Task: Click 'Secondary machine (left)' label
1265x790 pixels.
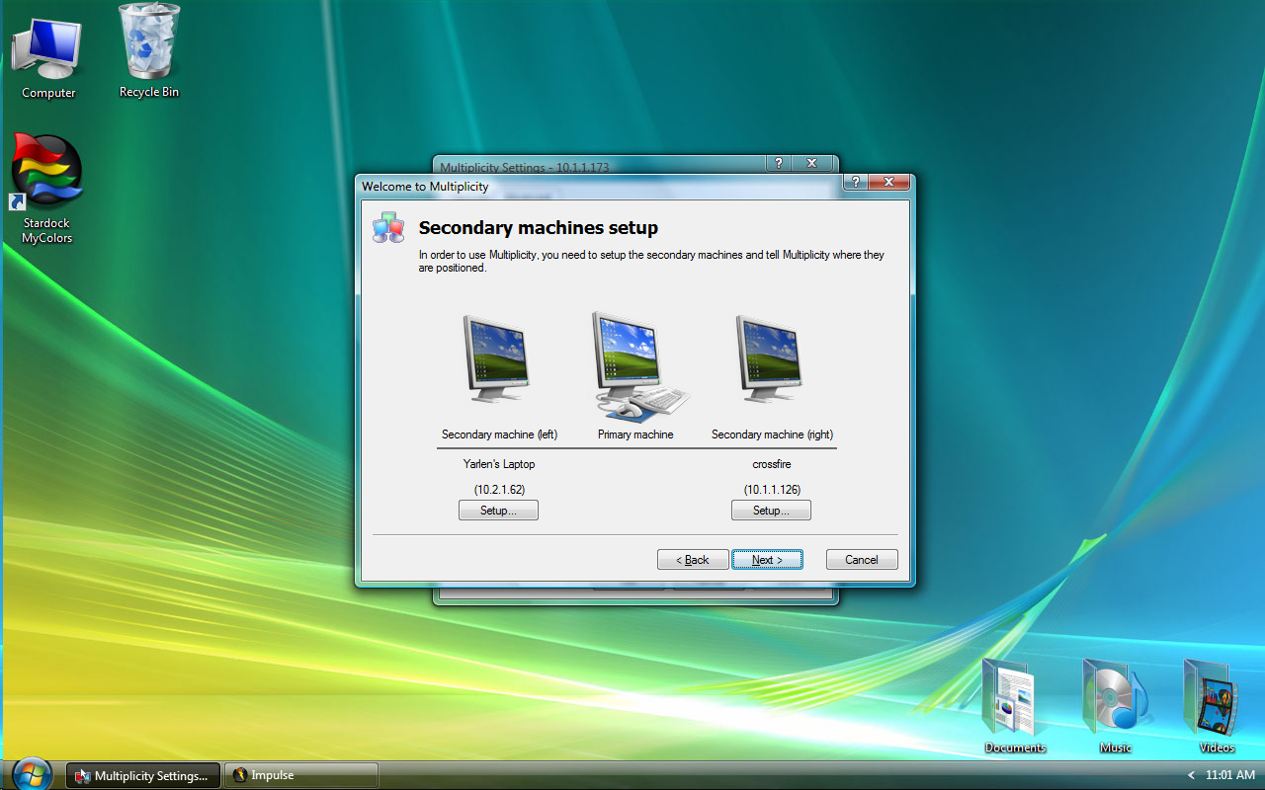Action: point(499,434)
